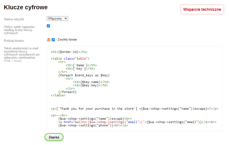Uncheck the Zwykły towar checkbox
The width and height of the screenshot is (229, 145).
tap(53, 40)
